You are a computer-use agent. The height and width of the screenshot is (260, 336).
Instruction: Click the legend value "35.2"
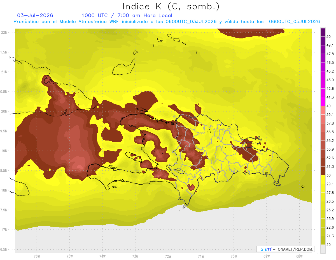pyautogui.click(x=330, y=141)
